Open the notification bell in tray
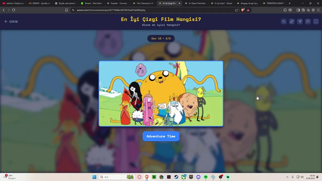 click(x=317, y=177)
